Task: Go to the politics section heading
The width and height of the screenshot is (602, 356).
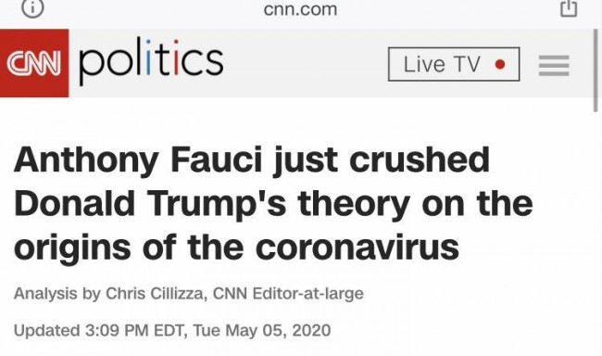Action: click(x=151, y=61)
